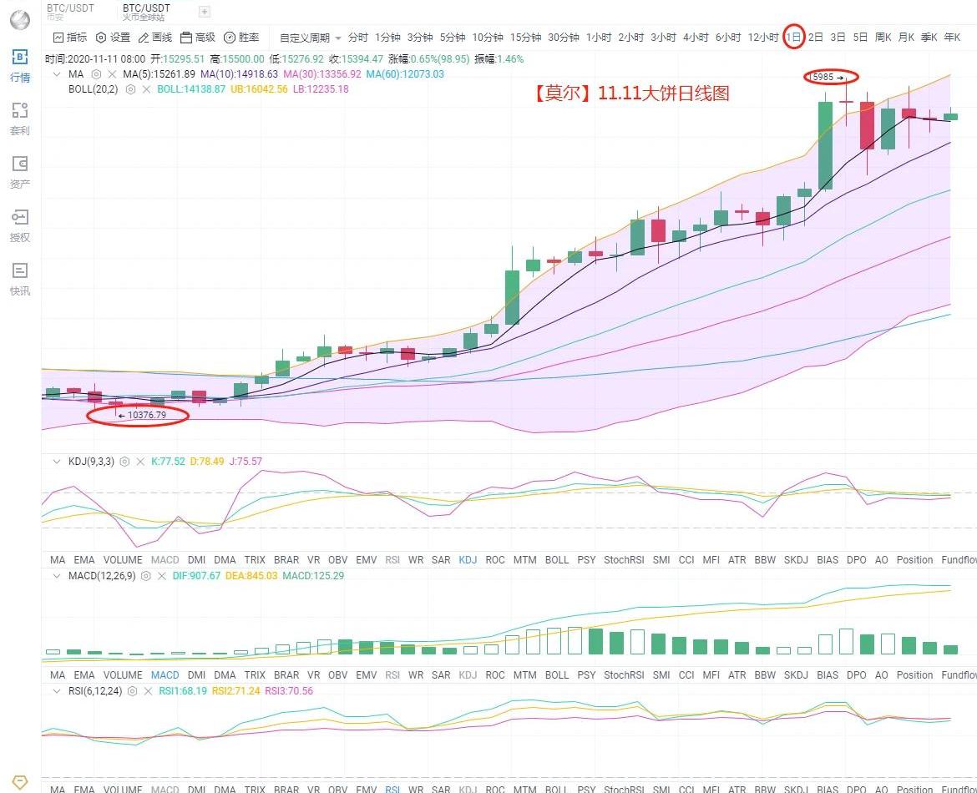Open the 套利 arbitrage section in sidebar

click(x=20, y=119)
